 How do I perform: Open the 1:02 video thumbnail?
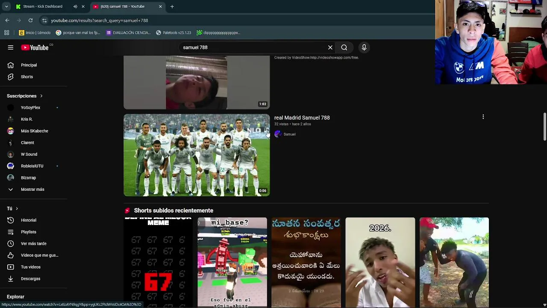coord(197,83)
